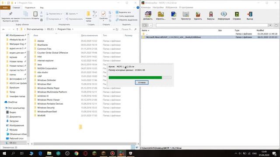Click the navigation pane vertical scrollbar

[28, 93]
